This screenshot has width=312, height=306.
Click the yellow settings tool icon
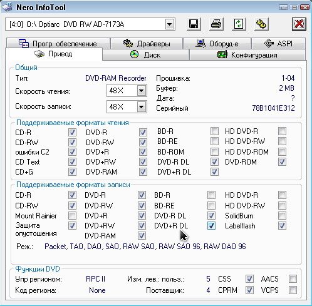click(261, 24)
